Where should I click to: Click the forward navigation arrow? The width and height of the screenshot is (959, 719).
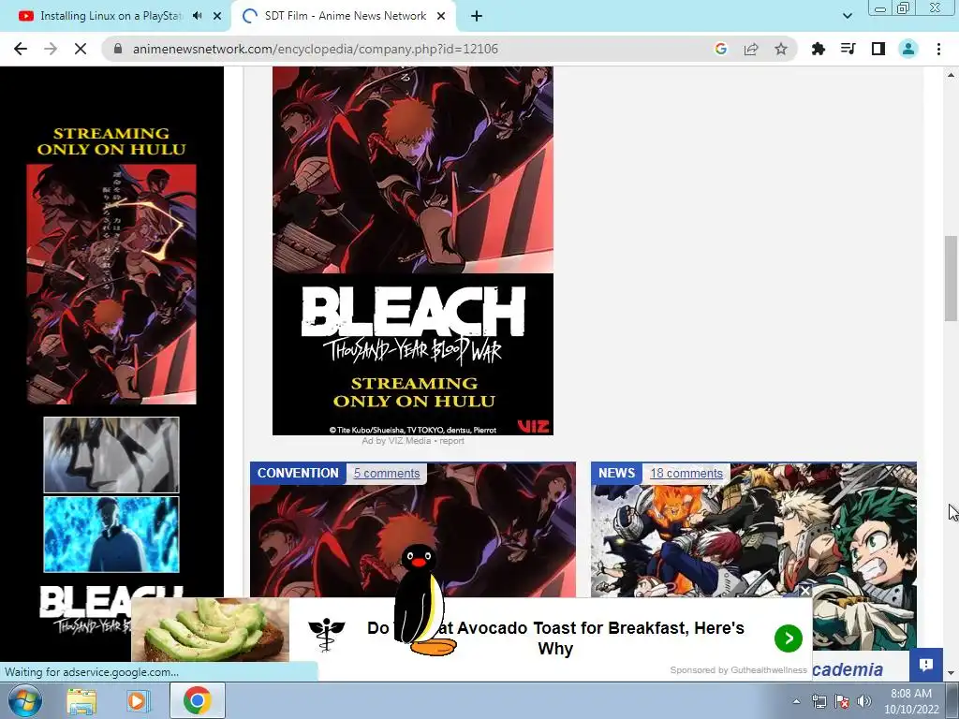[x=51, y=49]
